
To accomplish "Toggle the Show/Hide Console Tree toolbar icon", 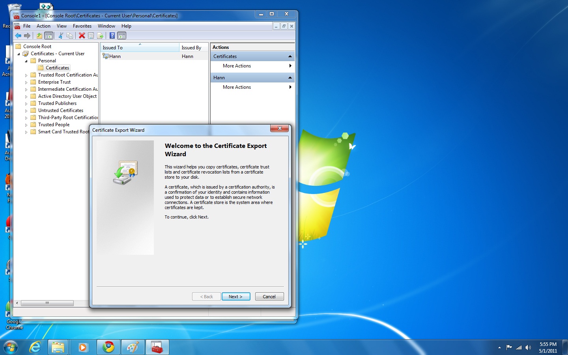I will point(49,35).
